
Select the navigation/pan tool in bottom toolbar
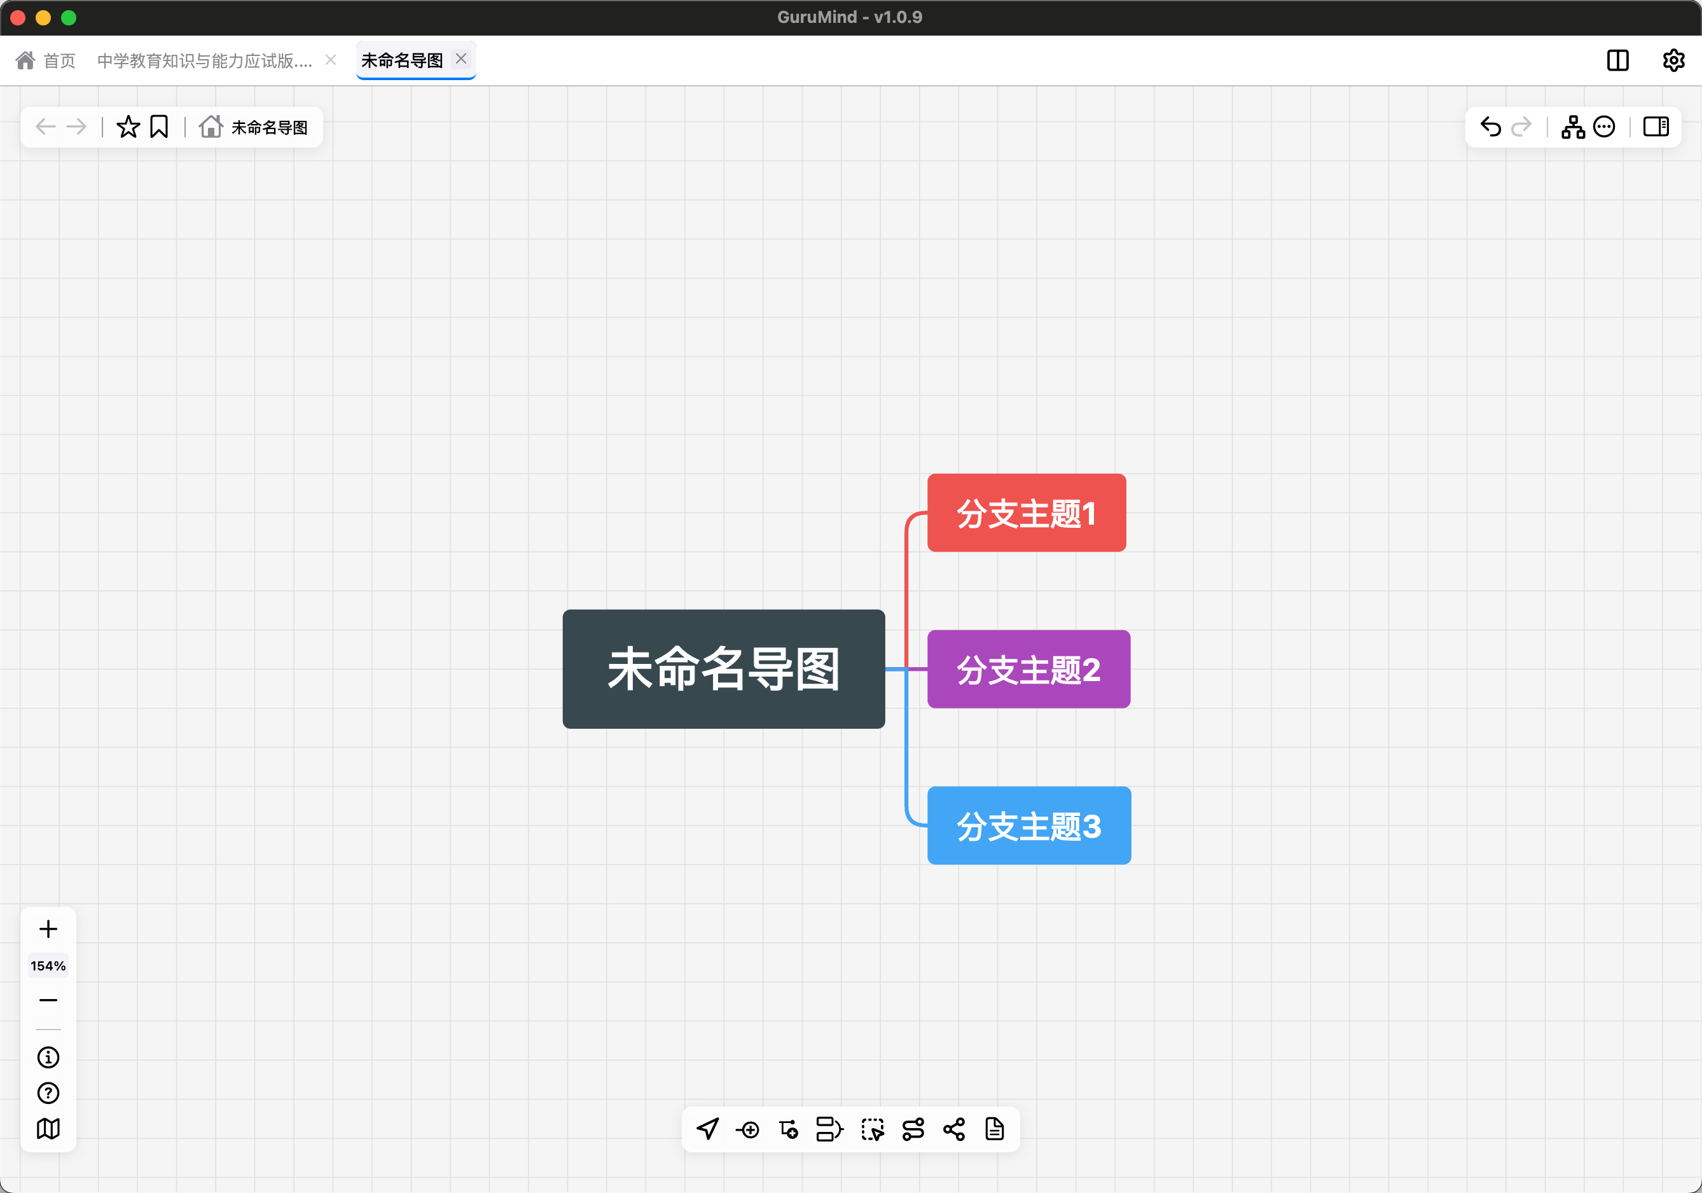707,1130
